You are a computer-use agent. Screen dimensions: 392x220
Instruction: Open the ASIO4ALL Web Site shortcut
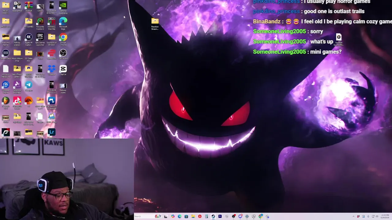click(x=51, y=24)
